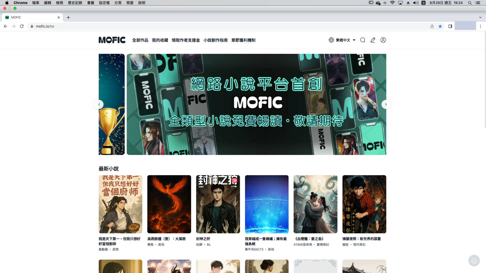Viewport: 486px width, 273px height.
Task: Open the 書籤 menu in macOS menu bar
Action: (x=91, y=3)
